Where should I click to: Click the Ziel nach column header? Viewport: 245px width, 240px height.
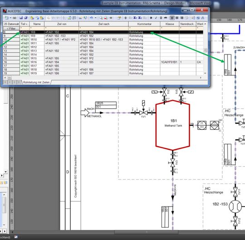[x=103, y=24]
